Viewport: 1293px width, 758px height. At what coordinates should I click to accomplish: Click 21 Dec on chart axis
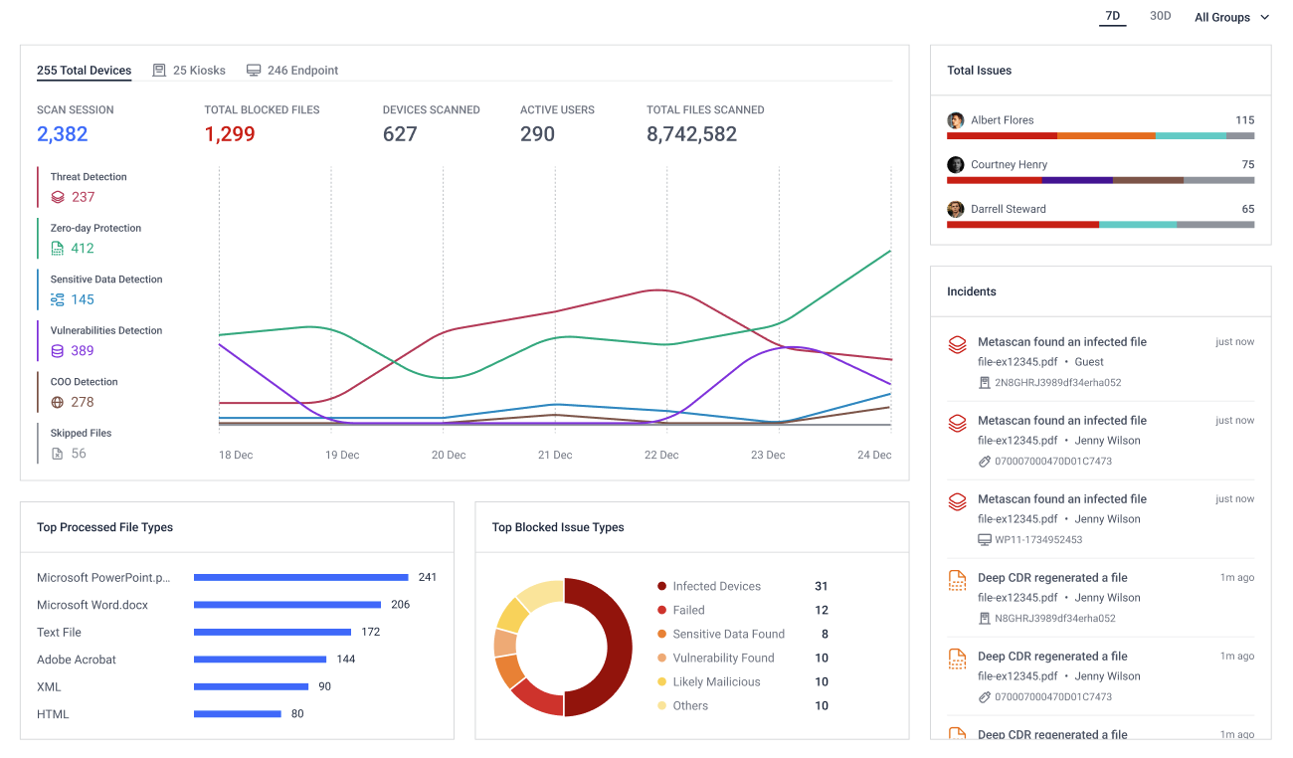[x=555, y=455]
